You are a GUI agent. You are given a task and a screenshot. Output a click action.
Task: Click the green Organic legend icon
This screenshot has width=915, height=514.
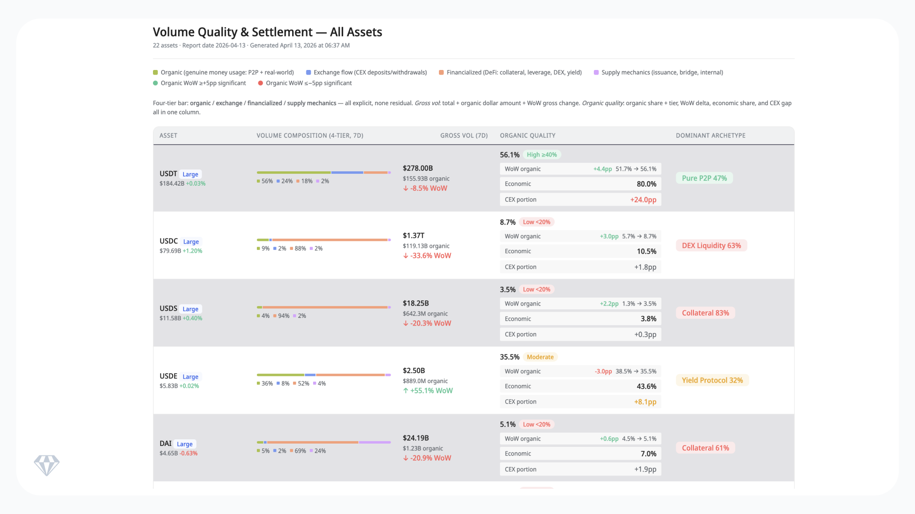(x=155, y=72)
